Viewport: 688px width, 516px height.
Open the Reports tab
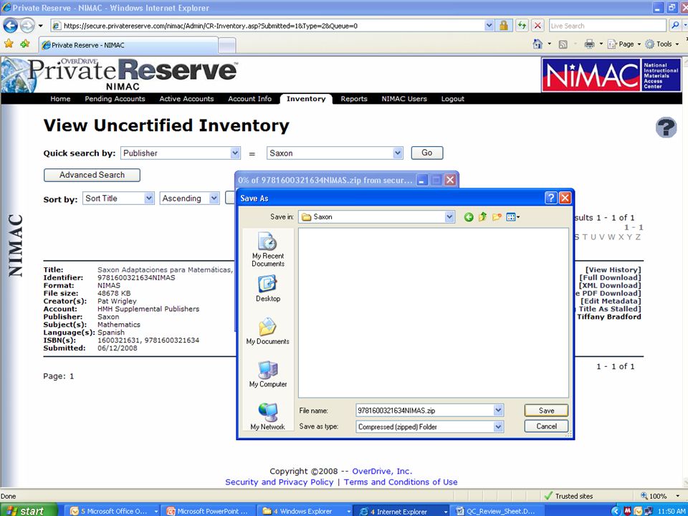click(354, 99)
